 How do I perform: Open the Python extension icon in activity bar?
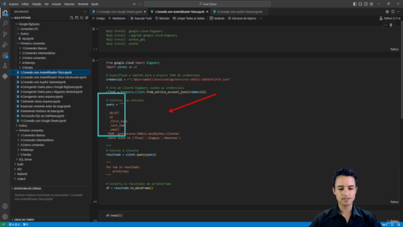[x=5, y=76]
